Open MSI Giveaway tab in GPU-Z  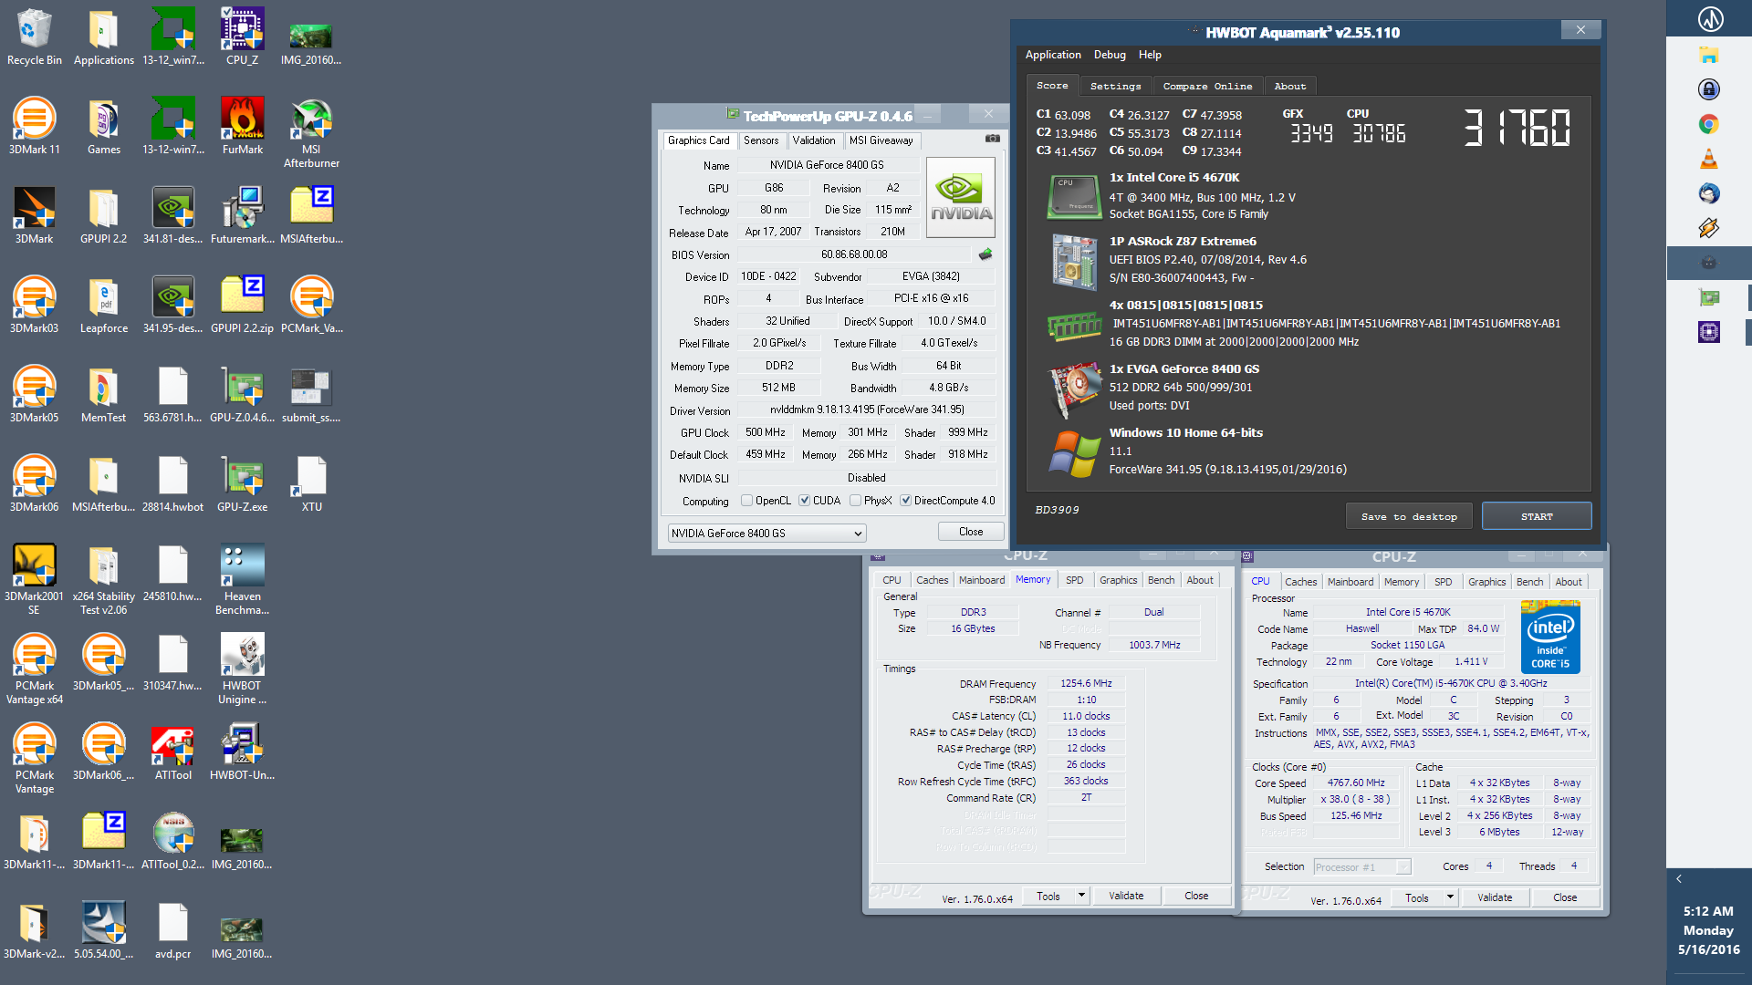click(x=881, y=140)
